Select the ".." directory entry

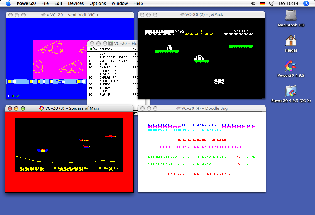113,54
